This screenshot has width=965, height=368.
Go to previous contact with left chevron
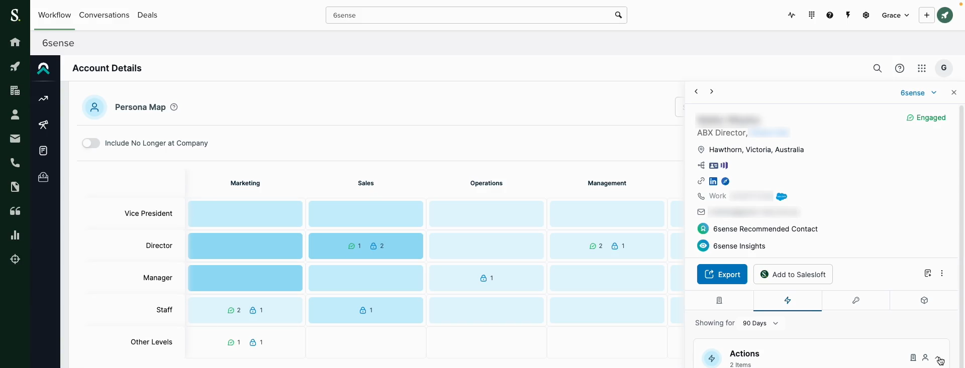[x=696, y=91]
